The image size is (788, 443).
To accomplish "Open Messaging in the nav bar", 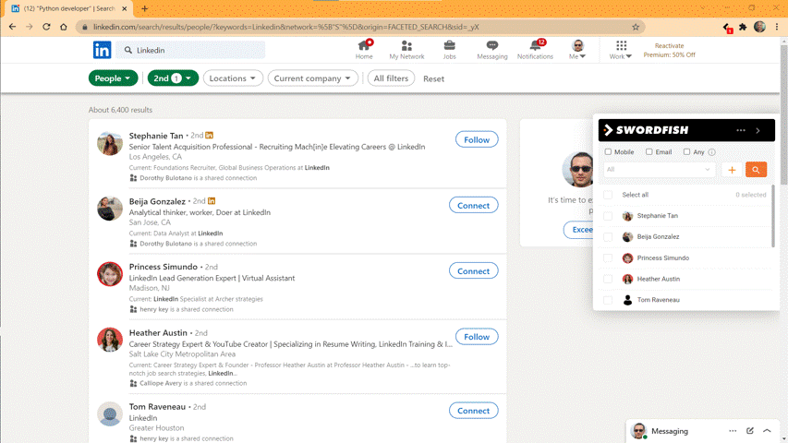I will [x=492, y=50].
